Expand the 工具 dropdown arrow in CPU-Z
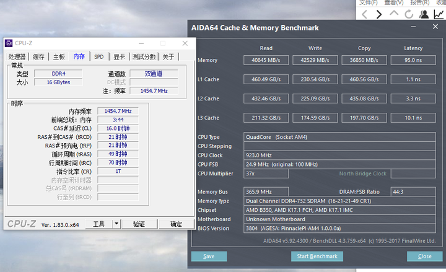446x272 pixels. pos(116,224)
